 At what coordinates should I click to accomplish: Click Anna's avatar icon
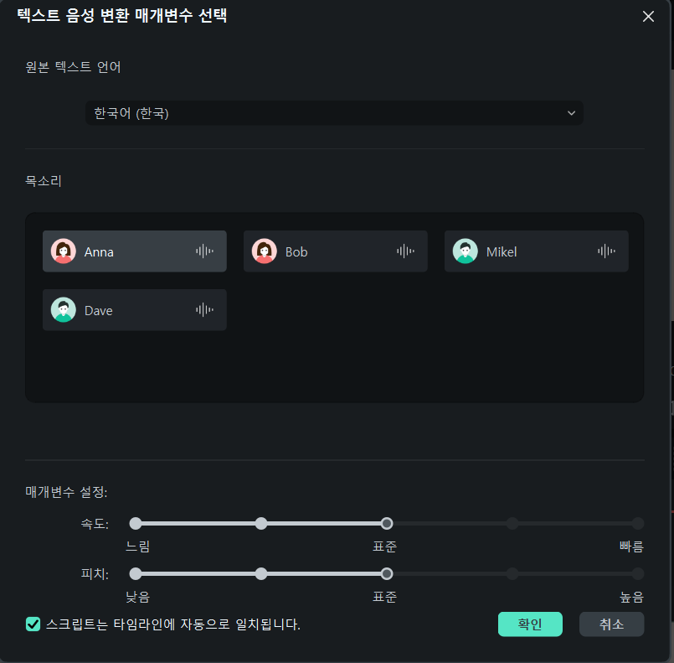(64, 251)
